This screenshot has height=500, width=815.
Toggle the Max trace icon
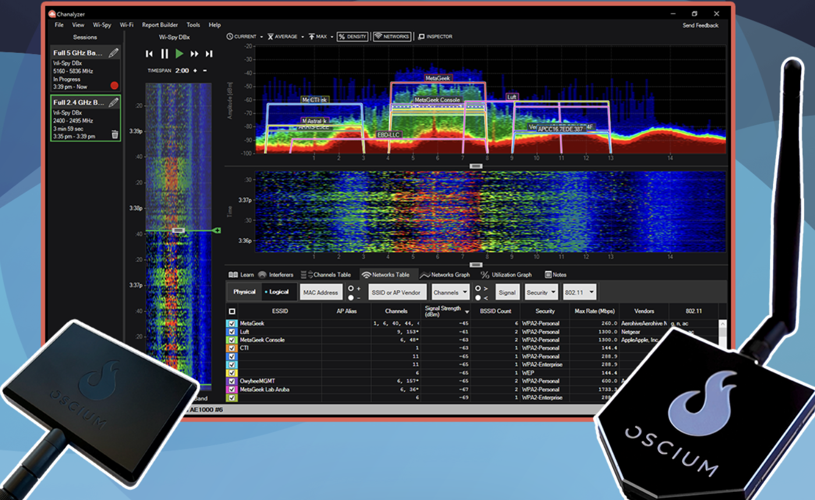point(312,37)
